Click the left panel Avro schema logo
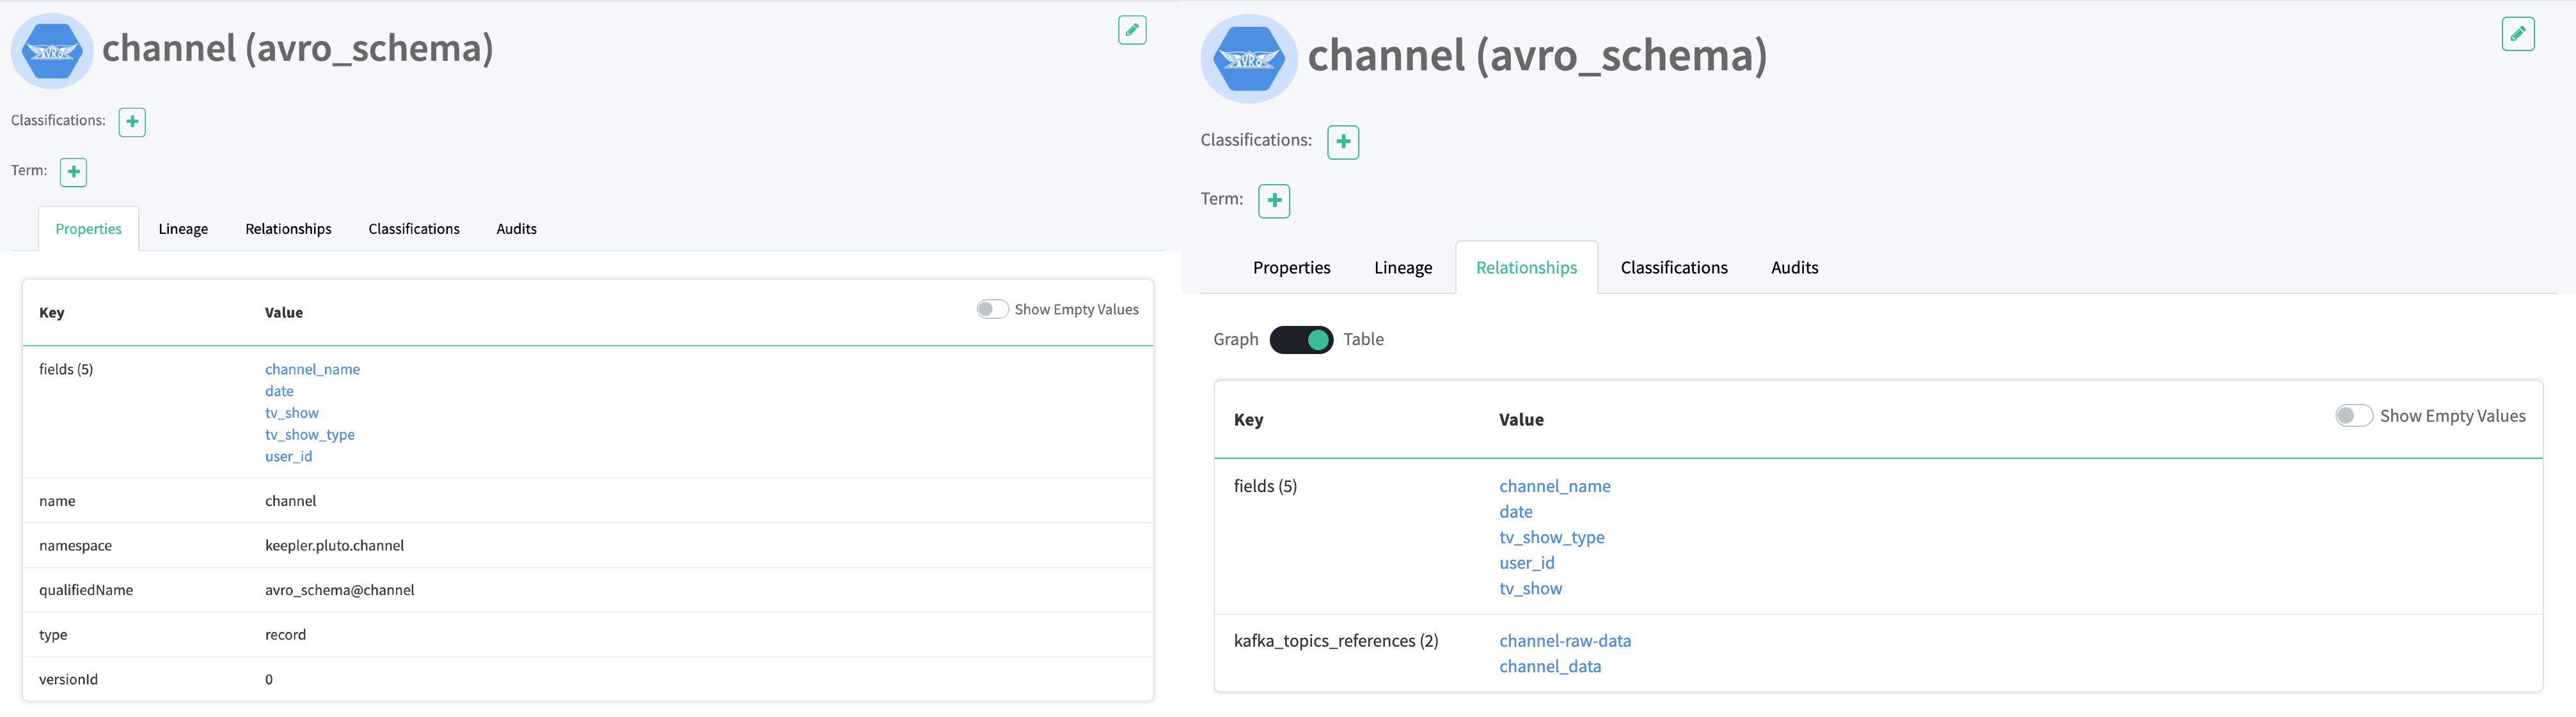This screenshot has height=717, width=2576. click(52, 51)
